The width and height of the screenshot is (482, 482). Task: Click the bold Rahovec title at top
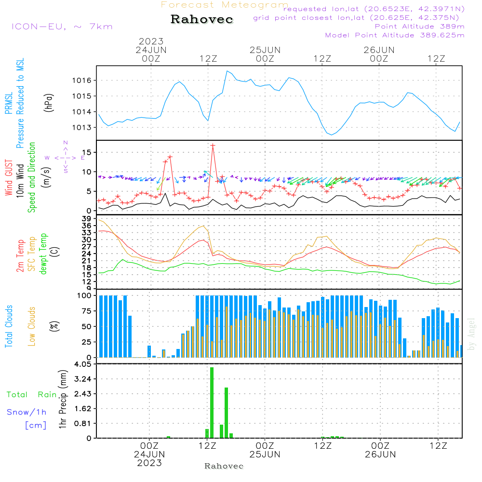point(202,20)
